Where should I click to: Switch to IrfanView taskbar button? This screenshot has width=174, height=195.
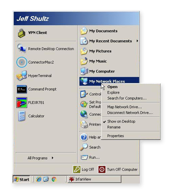94,179
